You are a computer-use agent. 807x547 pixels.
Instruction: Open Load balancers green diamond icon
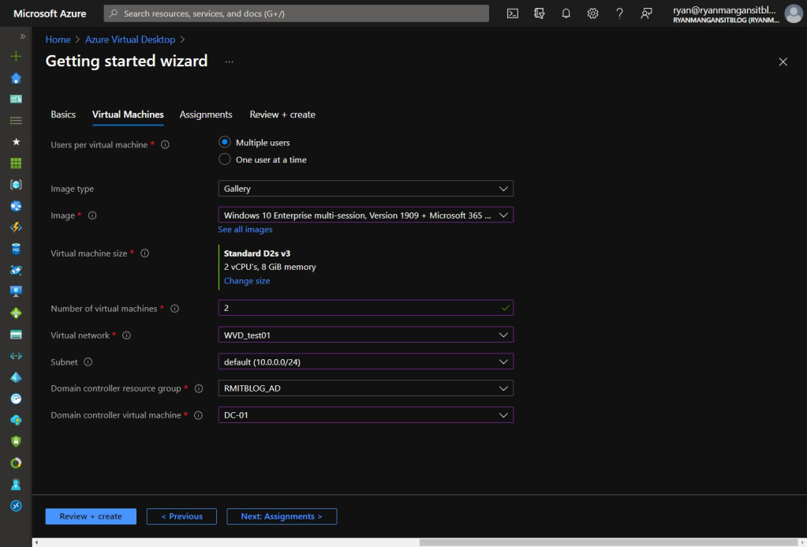click(16, 313)
